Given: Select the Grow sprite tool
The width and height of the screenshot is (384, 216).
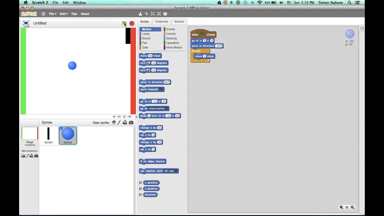Looking at the screenshot, I should [153, 14].
